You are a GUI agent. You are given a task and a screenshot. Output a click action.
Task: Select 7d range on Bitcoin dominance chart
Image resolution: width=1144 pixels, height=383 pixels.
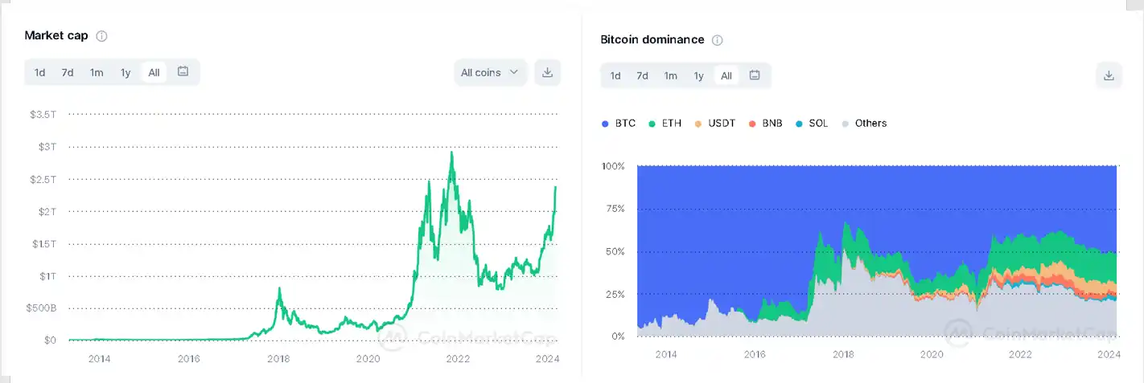(642, 75)
